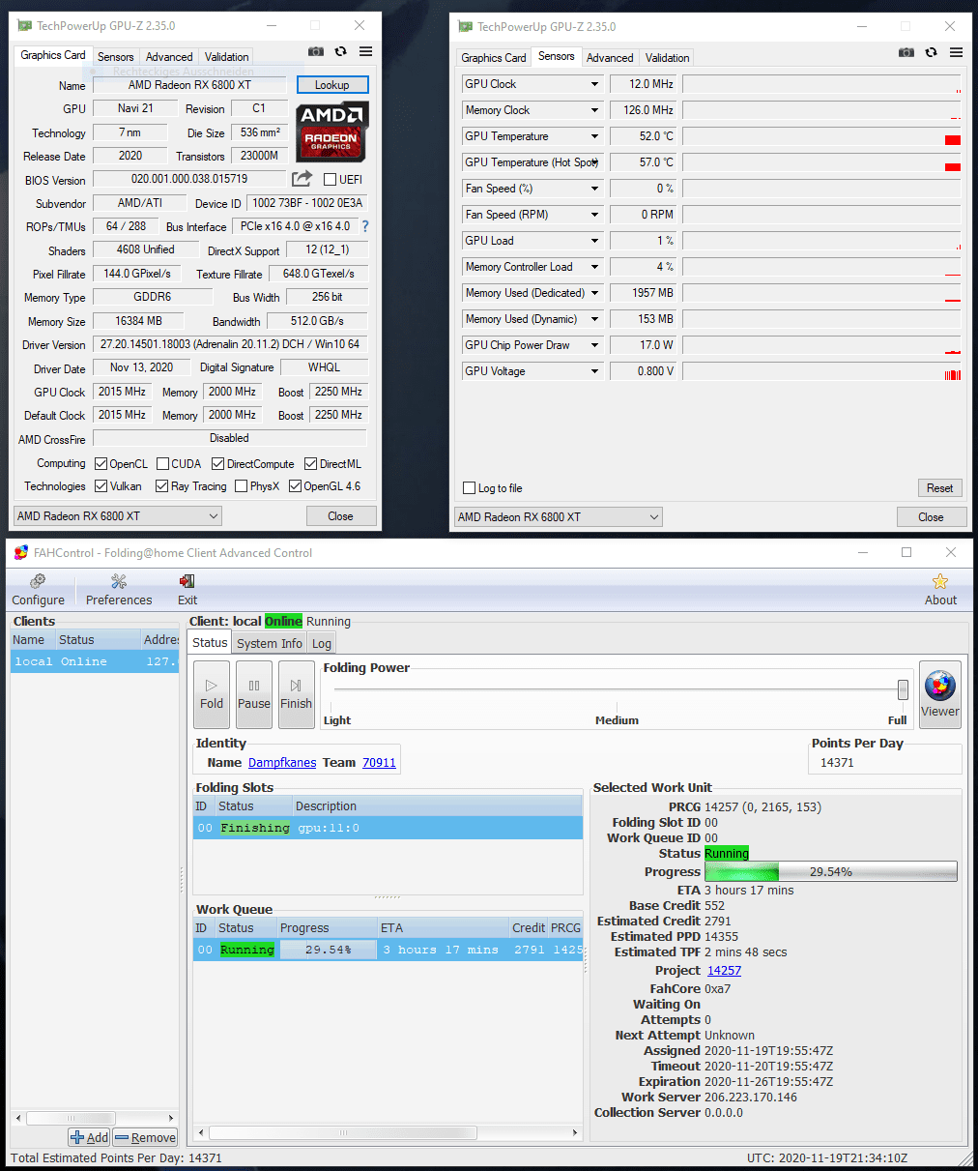This screenshot has width=978, height=1171.
Task: Click Close button in left GPU-Z window
Action: (x=341, y=516)
